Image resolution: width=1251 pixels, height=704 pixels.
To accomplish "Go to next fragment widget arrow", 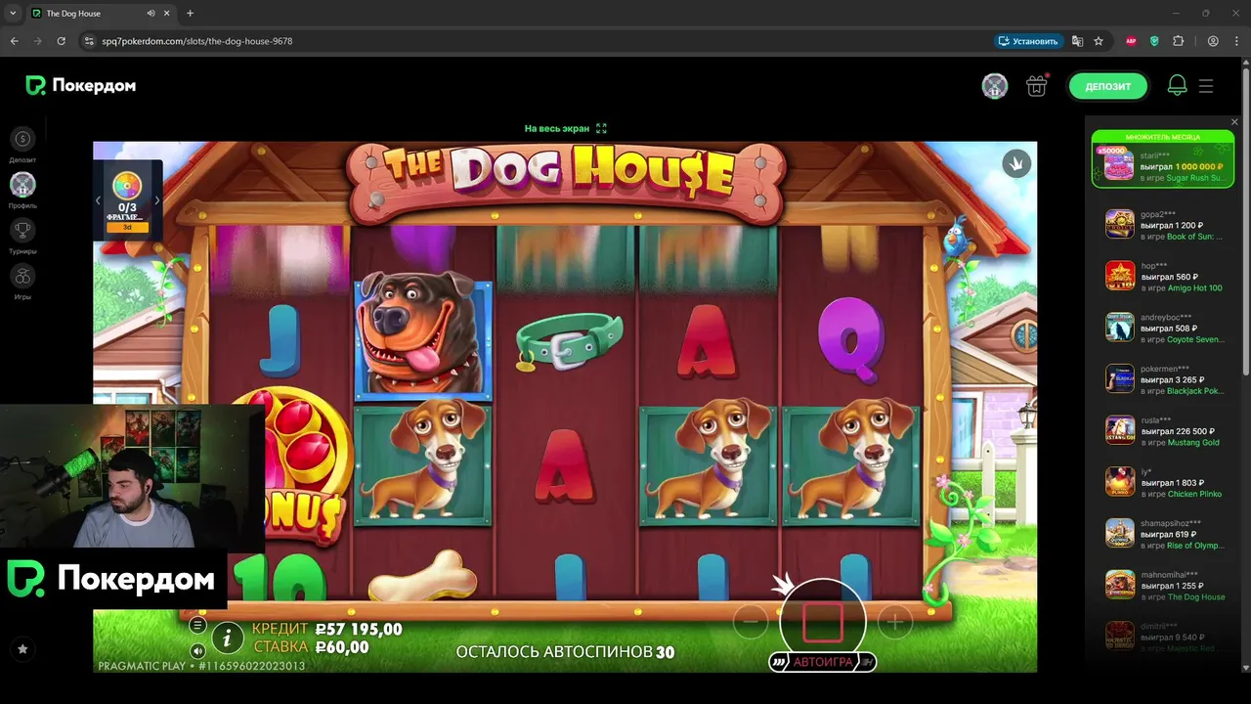I will (x=157, y=200).
